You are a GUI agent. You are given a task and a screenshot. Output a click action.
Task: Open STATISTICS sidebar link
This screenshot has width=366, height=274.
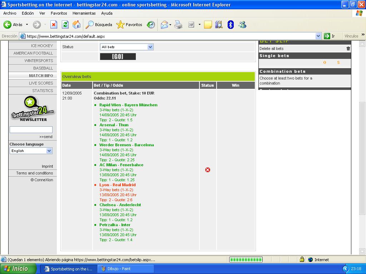[43, 91]
